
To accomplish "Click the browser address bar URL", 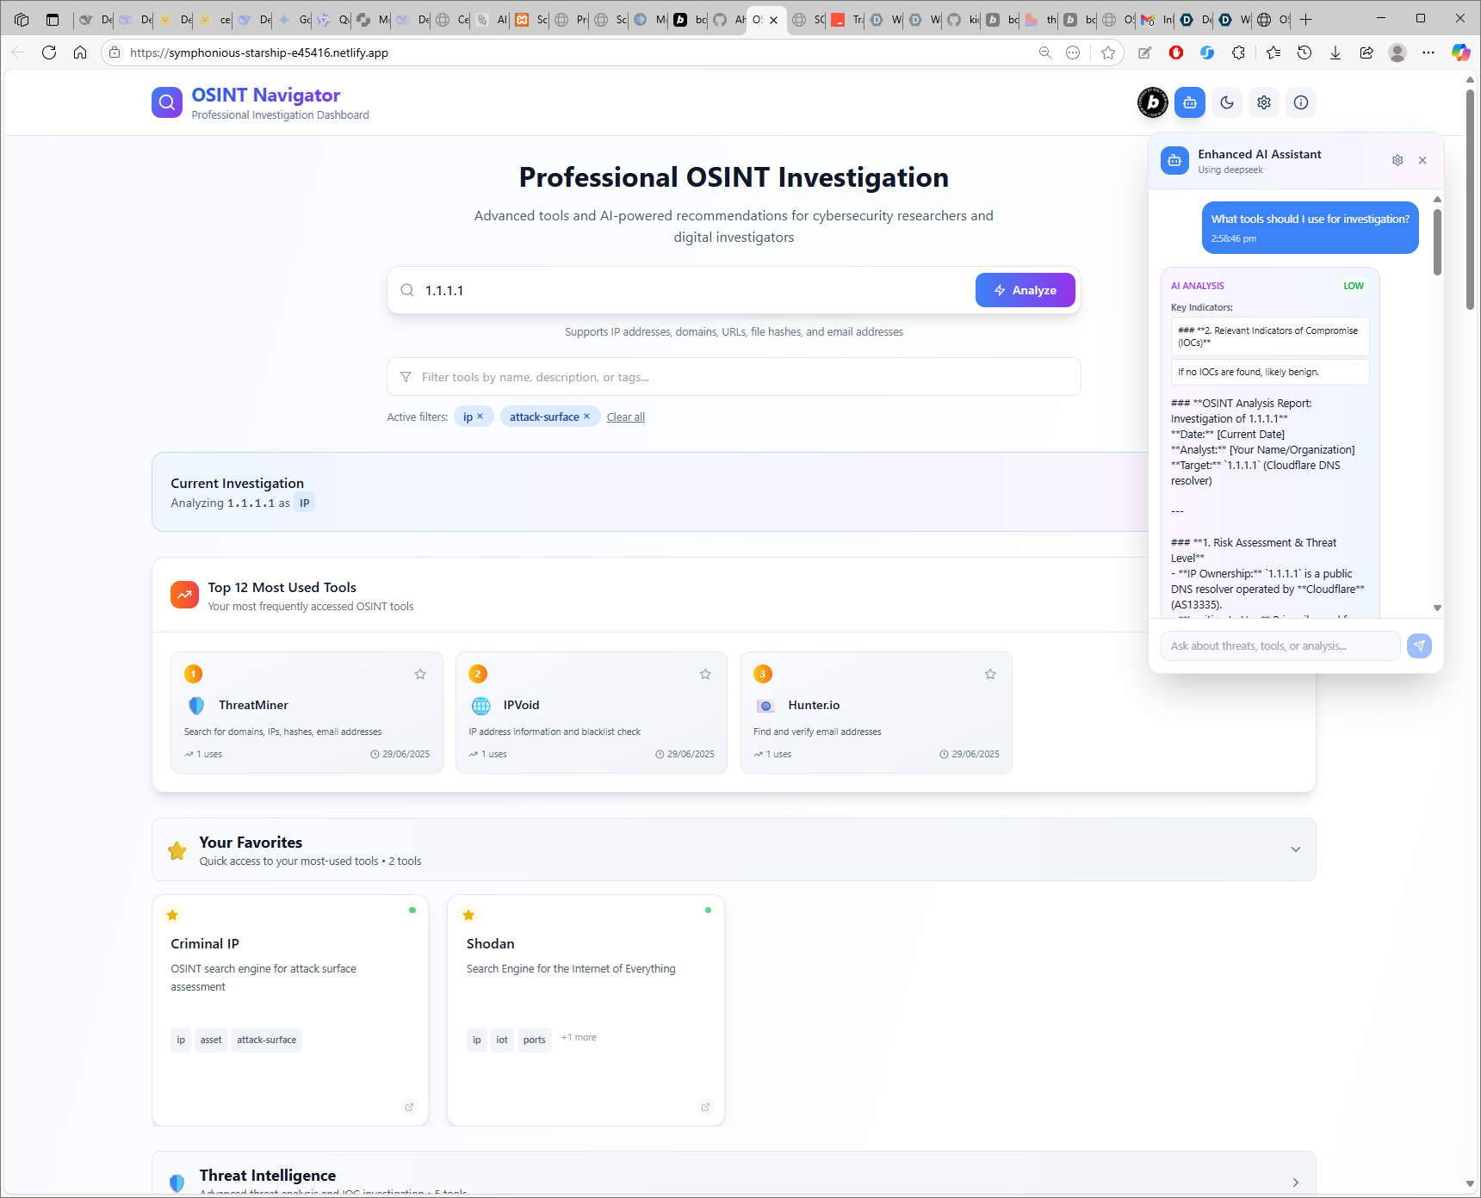I will [259, 52].
